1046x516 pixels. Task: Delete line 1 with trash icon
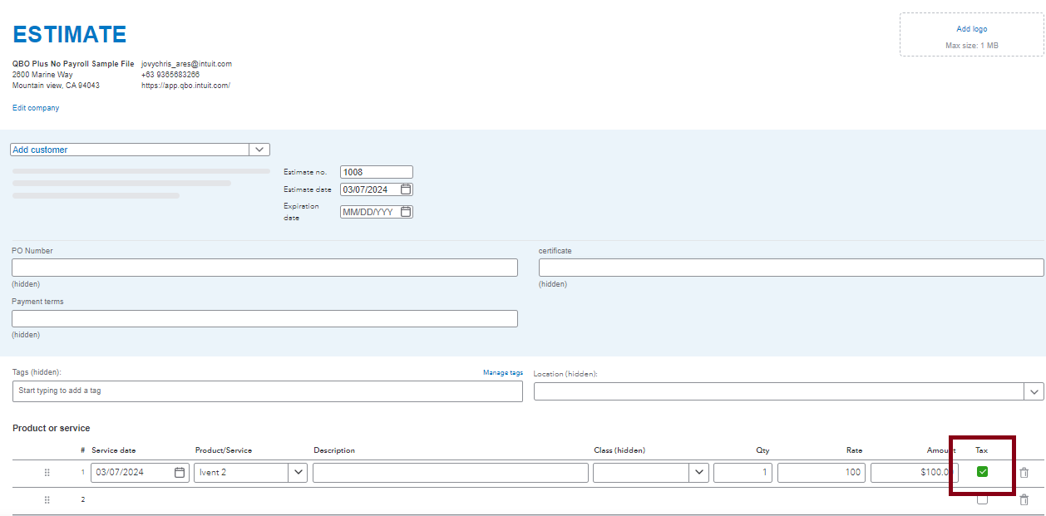tap(1024, 473)
